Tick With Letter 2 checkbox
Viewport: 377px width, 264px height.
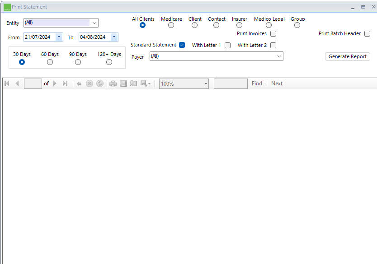[x=273, y=46]
